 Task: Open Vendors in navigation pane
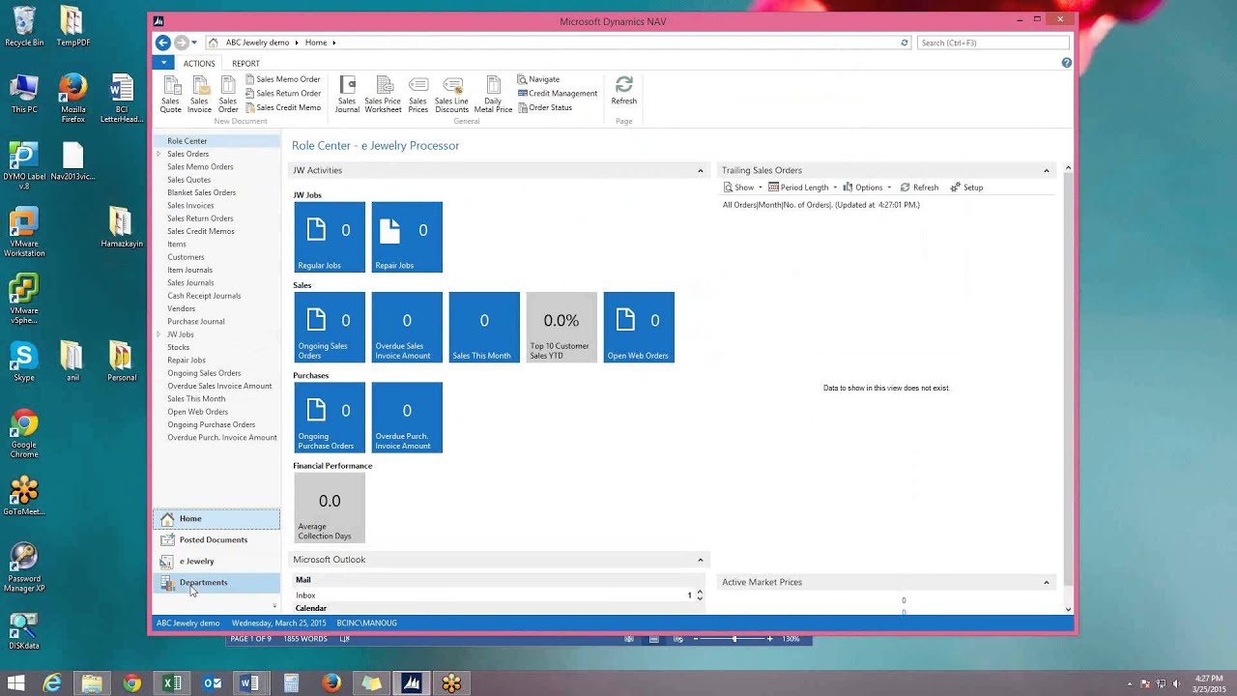(x=181, y=308)
